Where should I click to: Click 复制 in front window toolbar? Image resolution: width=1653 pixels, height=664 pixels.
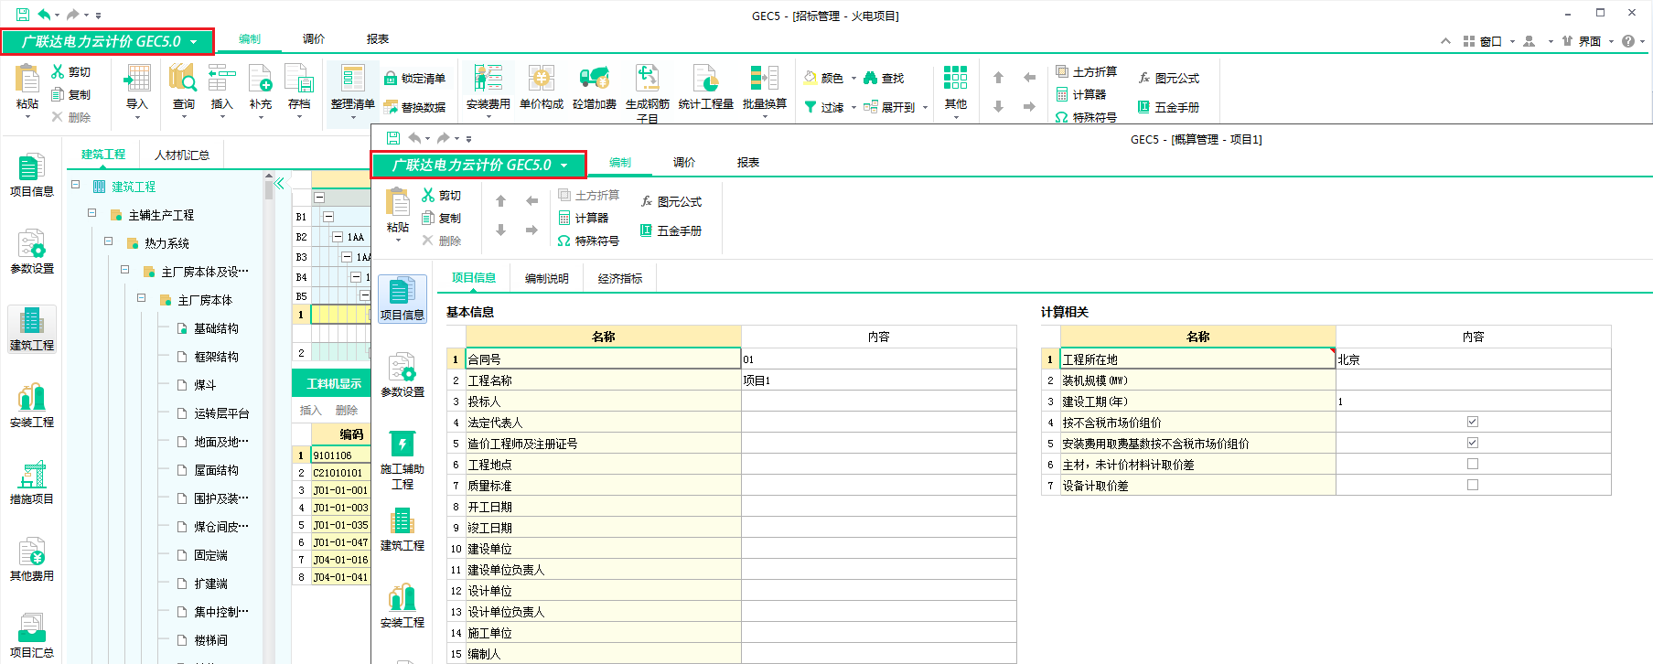[441, 218]
